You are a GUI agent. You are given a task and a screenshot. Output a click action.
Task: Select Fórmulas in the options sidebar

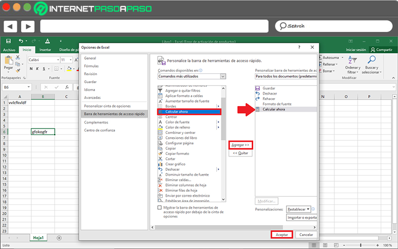[91, 66]
